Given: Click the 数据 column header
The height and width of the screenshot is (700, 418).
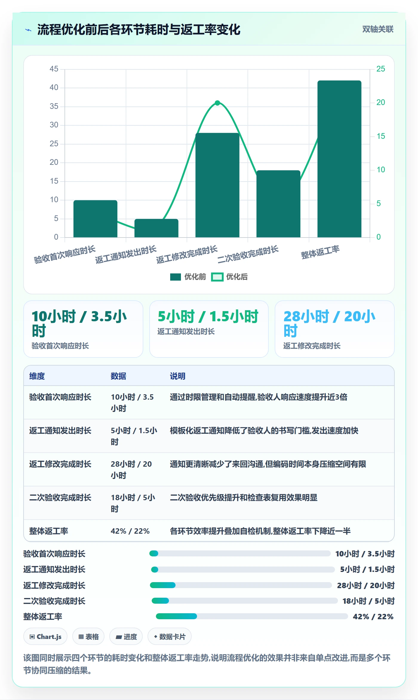Looking at the screenshot, I should click(x=119, y=376).
